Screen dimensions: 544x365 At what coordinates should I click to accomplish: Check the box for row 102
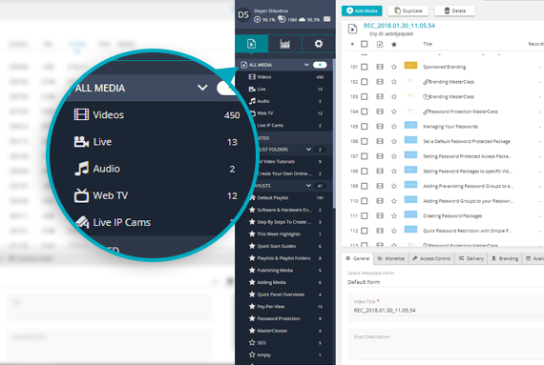[x=365, y=82]
